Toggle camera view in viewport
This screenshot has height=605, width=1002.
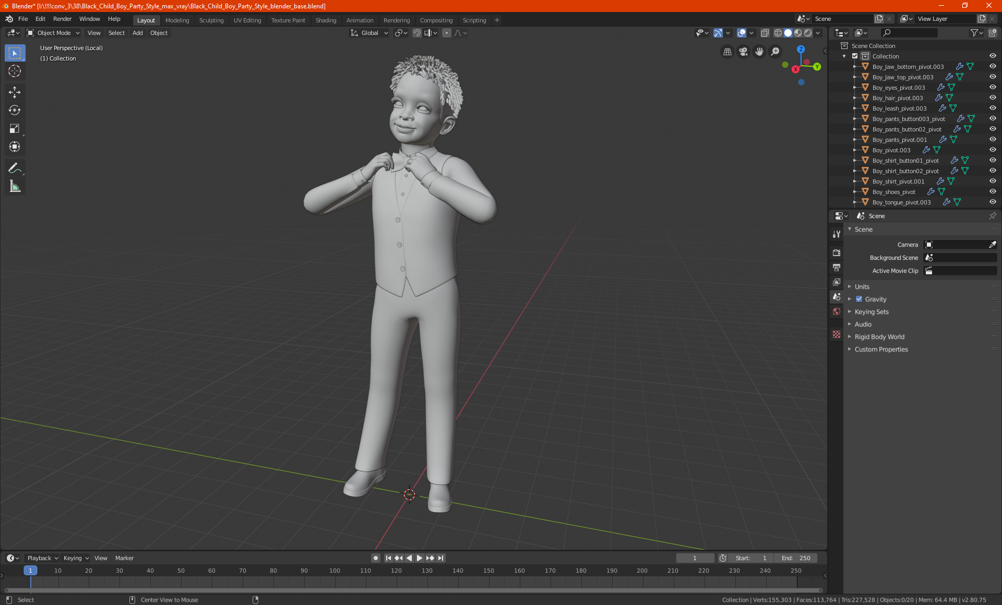[x=743, y=52]
